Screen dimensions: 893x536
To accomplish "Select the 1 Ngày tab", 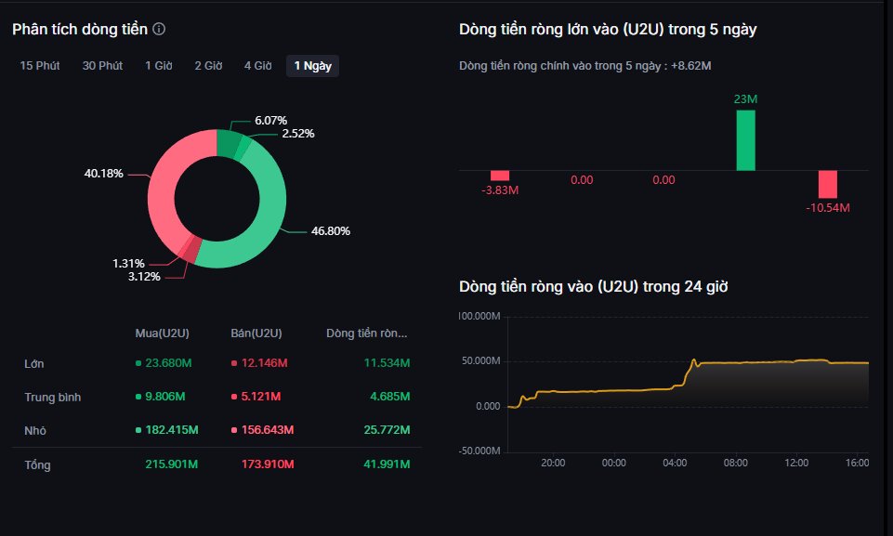I will [312, 66].
